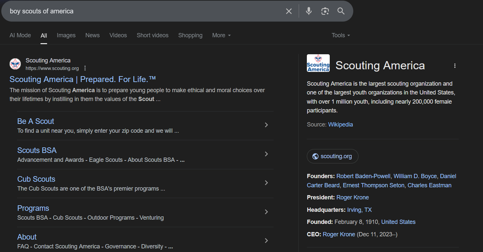
Task: Click the chevron on Programs row
Action: 266,212
